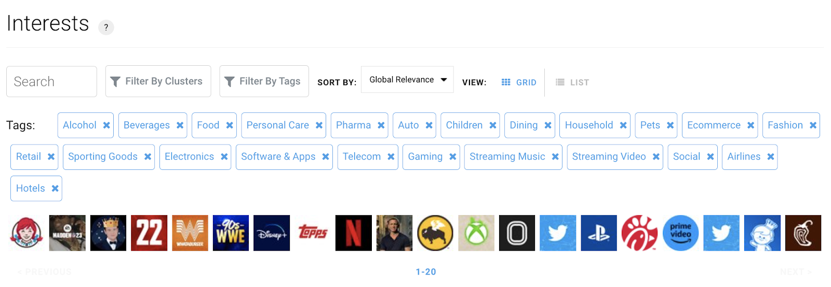Open the man in suit photo thumbnail
Screen dimensions: 831x287
coord(394,233)
